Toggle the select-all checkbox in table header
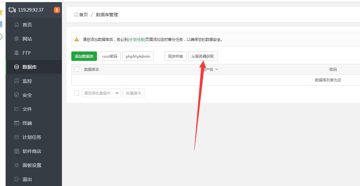 pyautogui.click(x=77, y=69)
